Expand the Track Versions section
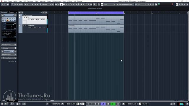The width and height of the screenshot is (189, 106). point(9,45)
